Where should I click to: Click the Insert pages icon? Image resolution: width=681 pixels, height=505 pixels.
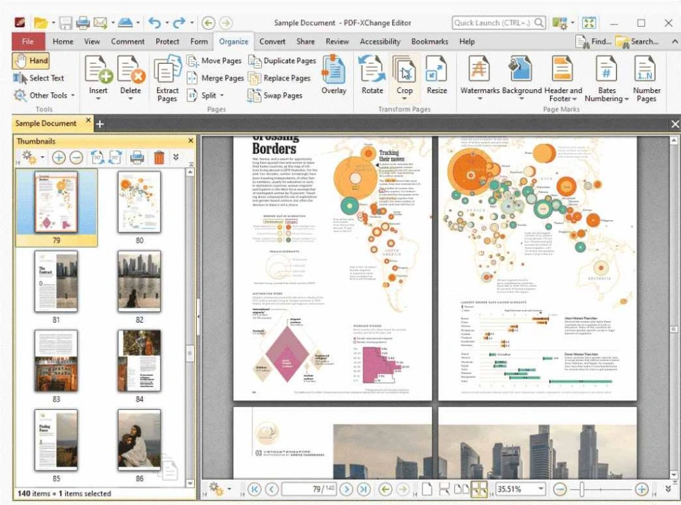tap(98, 70)
